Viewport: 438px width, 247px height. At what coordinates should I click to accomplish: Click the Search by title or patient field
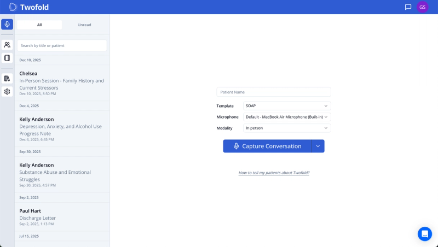click(62, 45)
